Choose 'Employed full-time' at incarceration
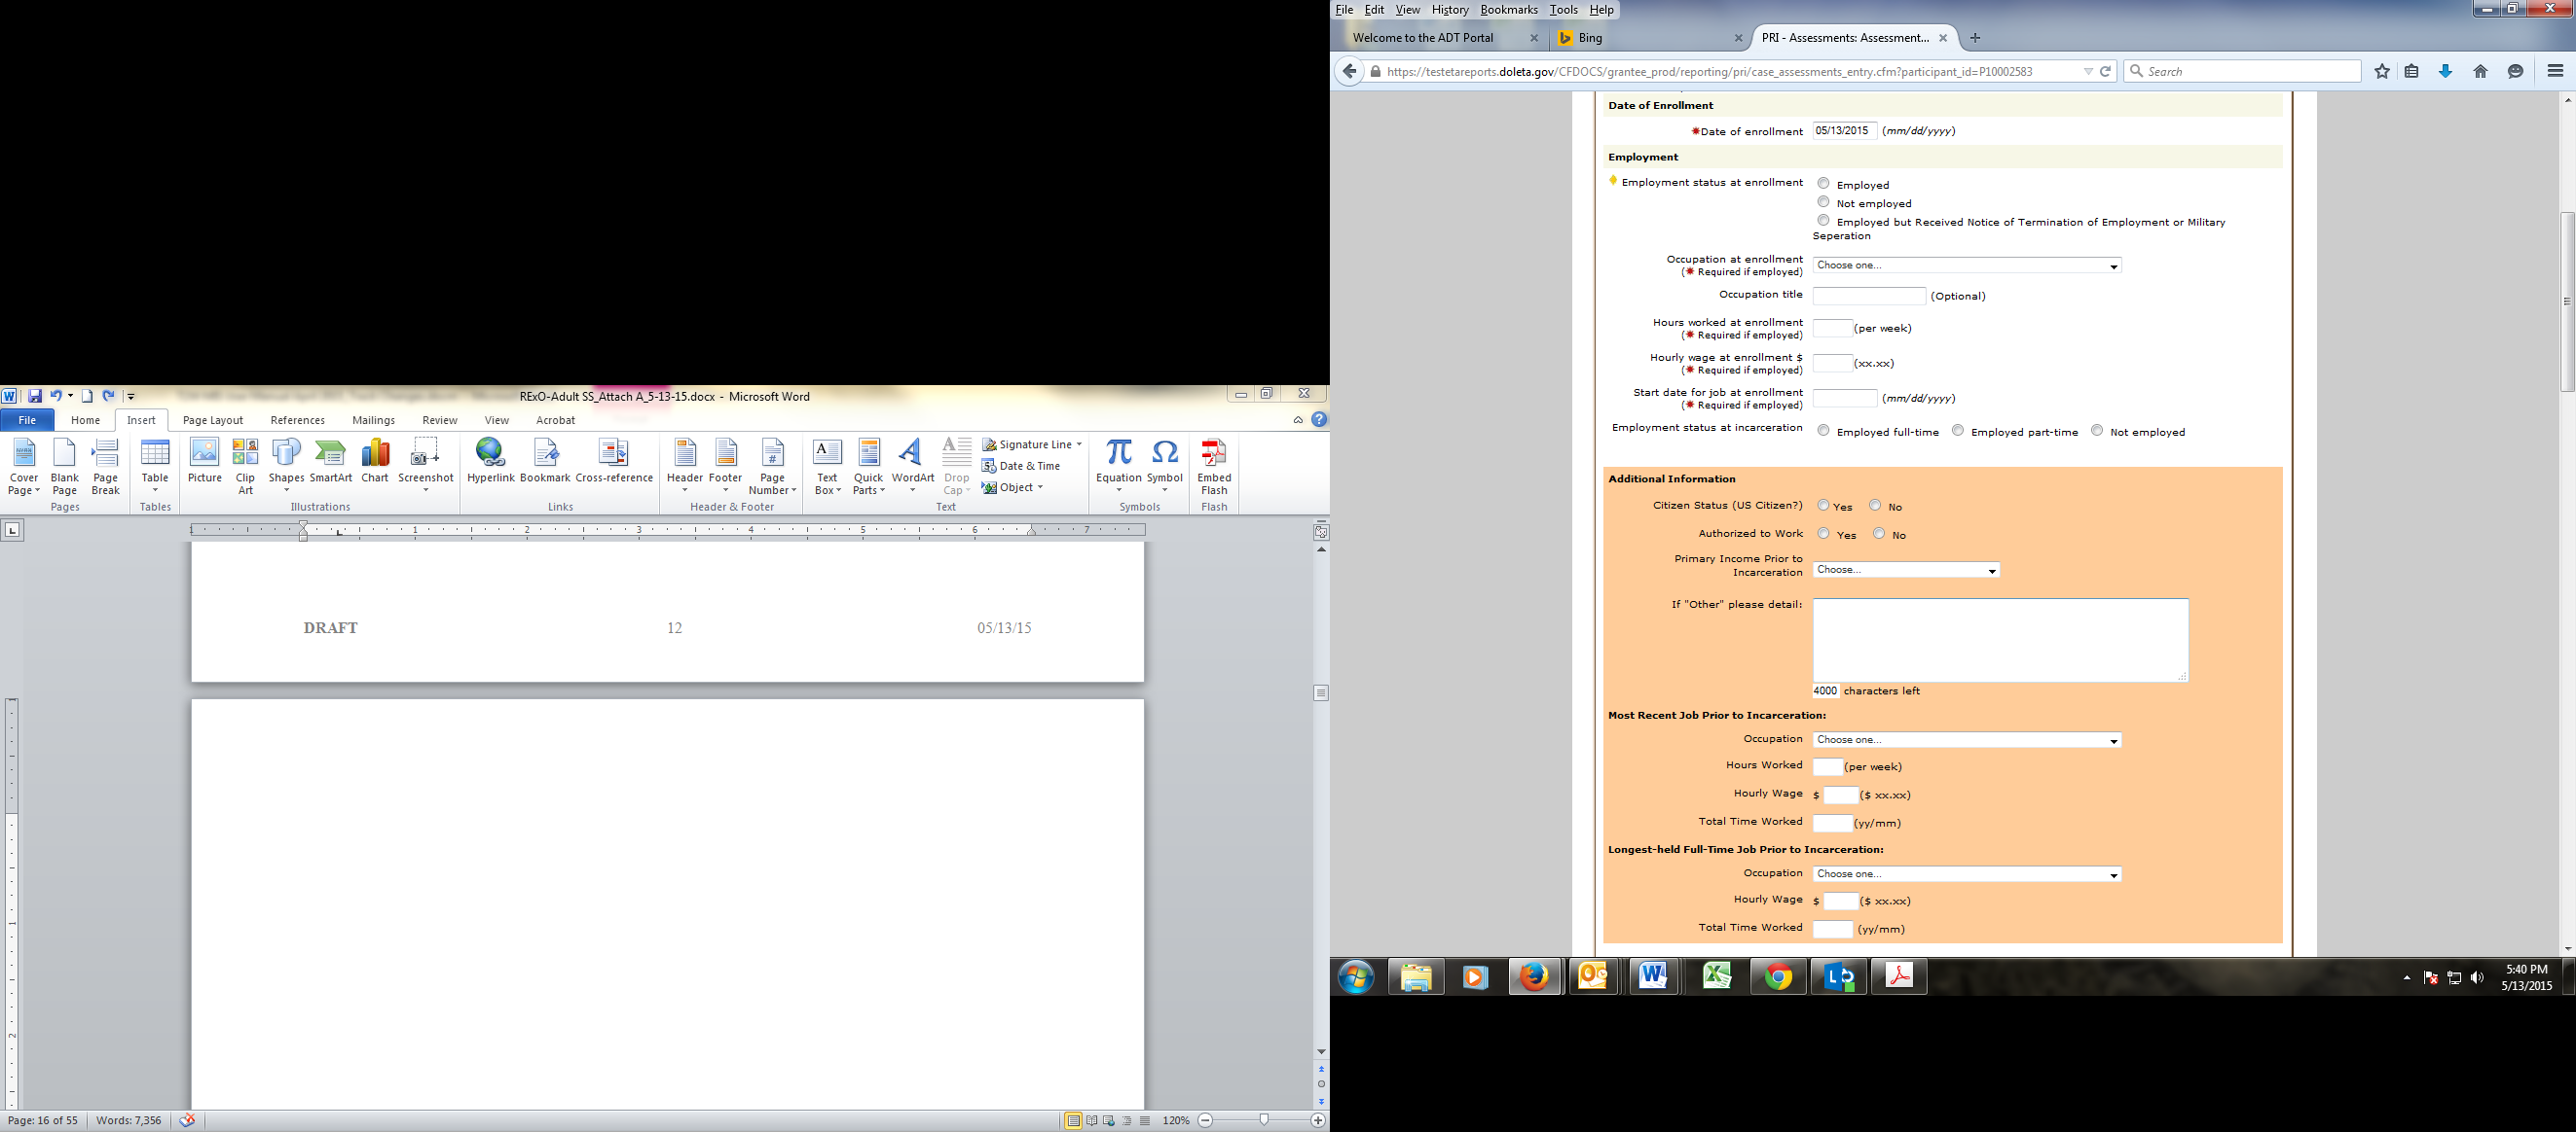The width and height of the screenshot is (2576, 1132). tap(1823, 431)
